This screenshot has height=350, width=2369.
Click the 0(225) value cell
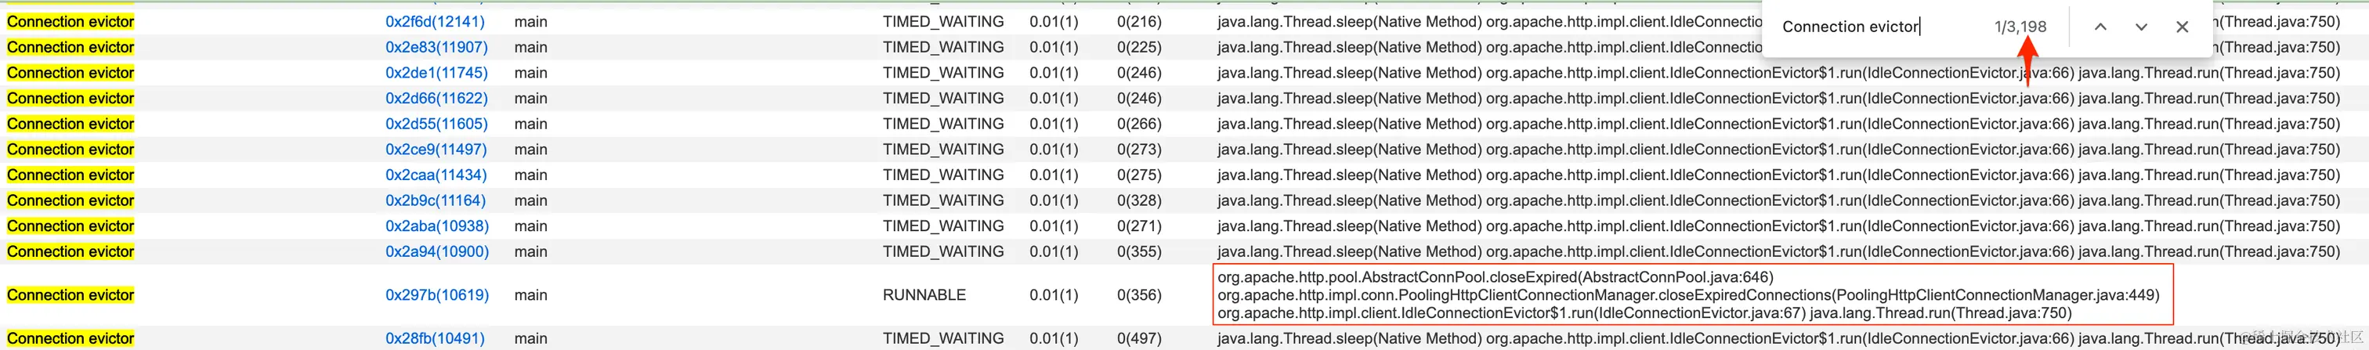tap(1139, 47)
